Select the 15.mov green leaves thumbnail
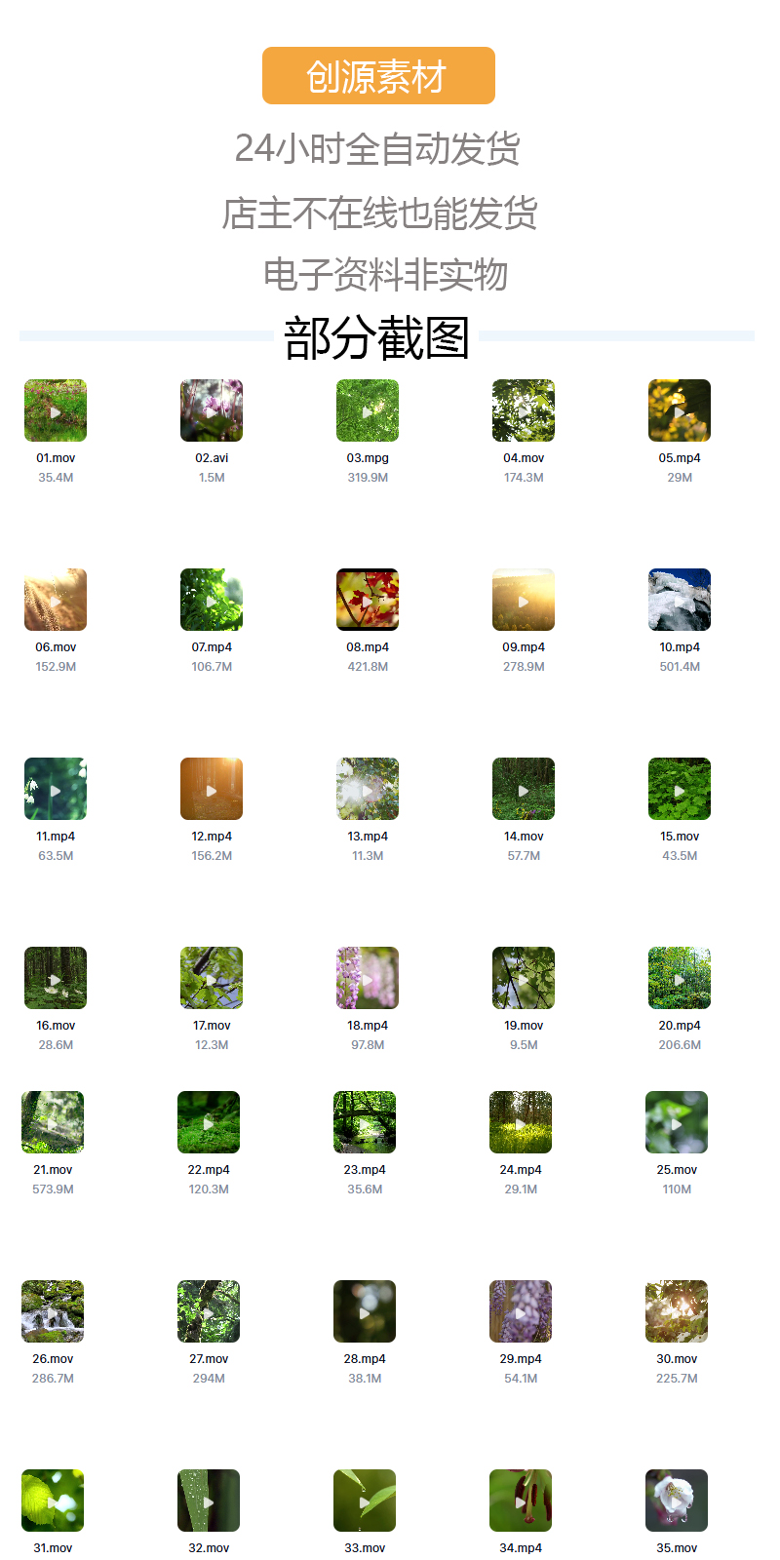Viewport: 780px width, 1560px height. pos(680,789)
